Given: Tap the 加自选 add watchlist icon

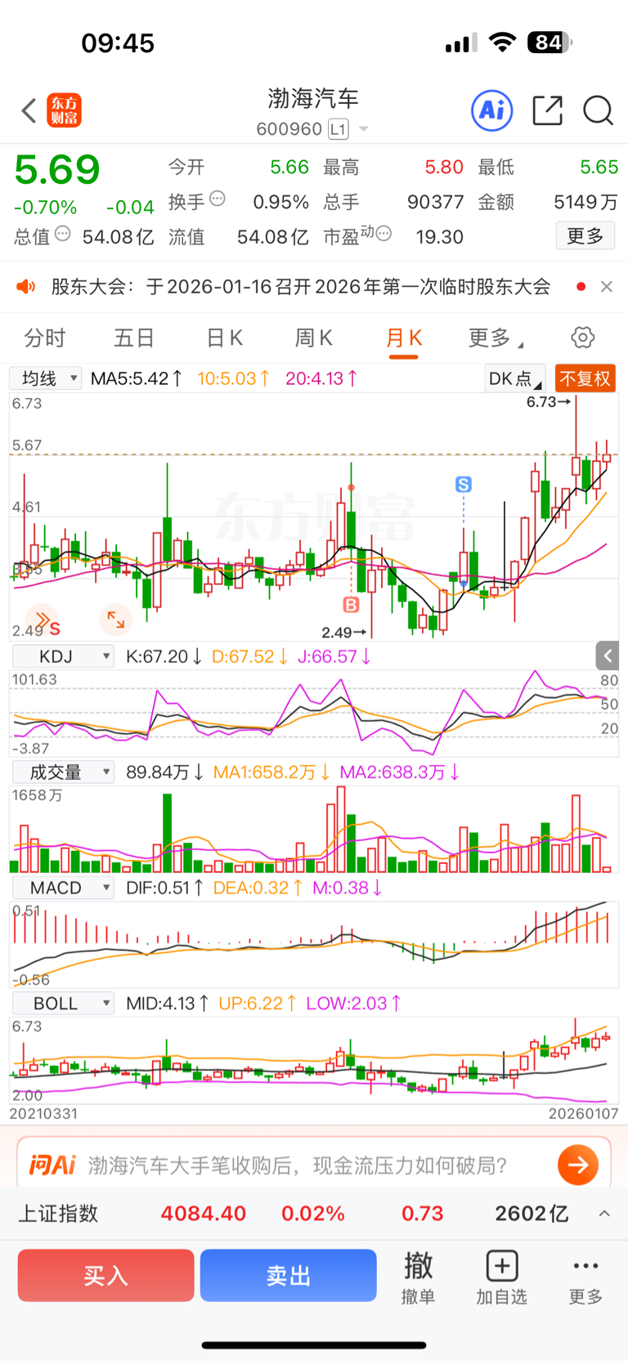Looking at the screenshot, I should tap(501, 1278).
